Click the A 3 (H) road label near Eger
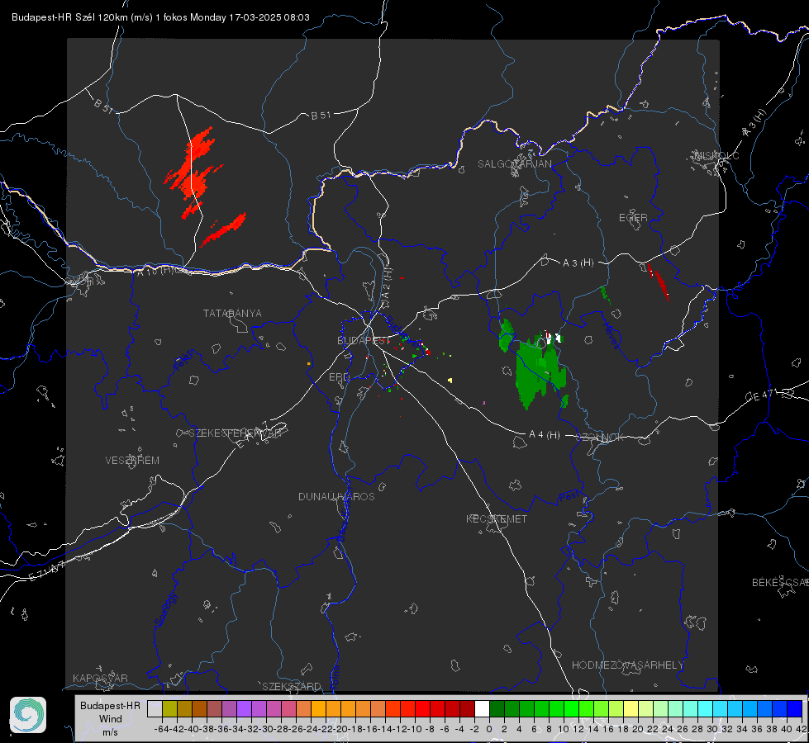The width and height of the screenshot is (809, 743). click(578, 263)
